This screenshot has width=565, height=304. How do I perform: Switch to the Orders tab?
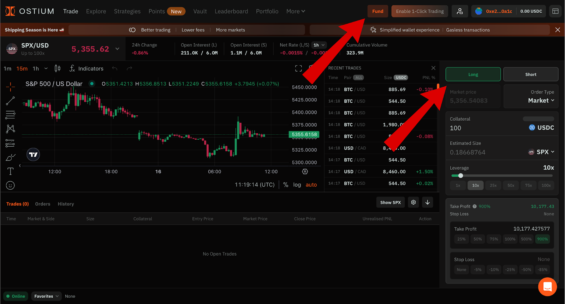pyautogui.click(x=43, y=204)
